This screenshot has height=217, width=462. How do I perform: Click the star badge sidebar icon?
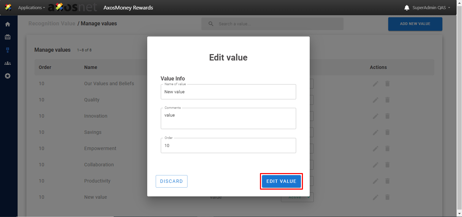click(7, 76)
